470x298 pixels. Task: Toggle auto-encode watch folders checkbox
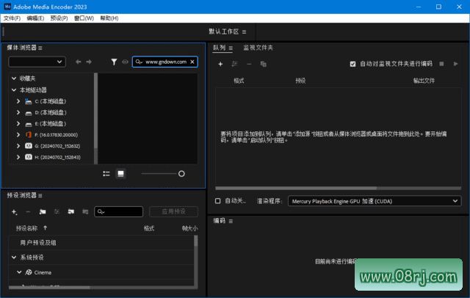point(352,64)
